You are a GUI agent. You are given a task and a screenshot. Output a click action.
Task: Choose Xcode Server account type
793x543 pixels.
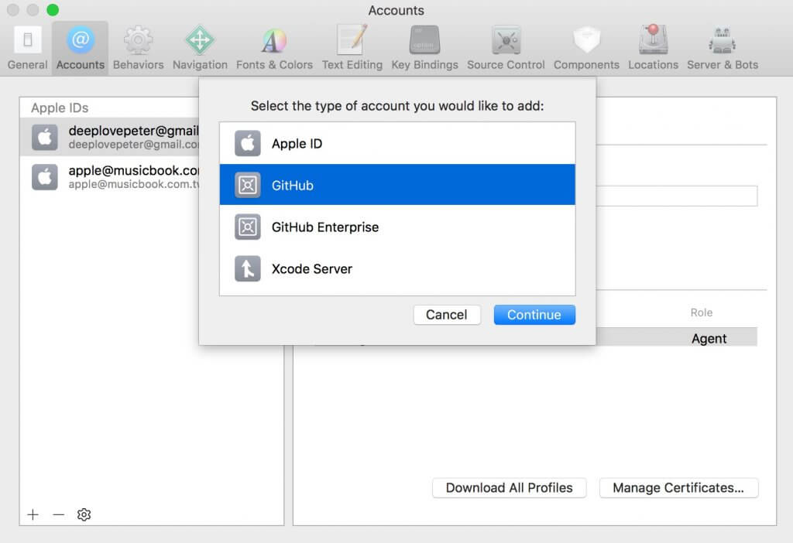(x=397, y=268)
